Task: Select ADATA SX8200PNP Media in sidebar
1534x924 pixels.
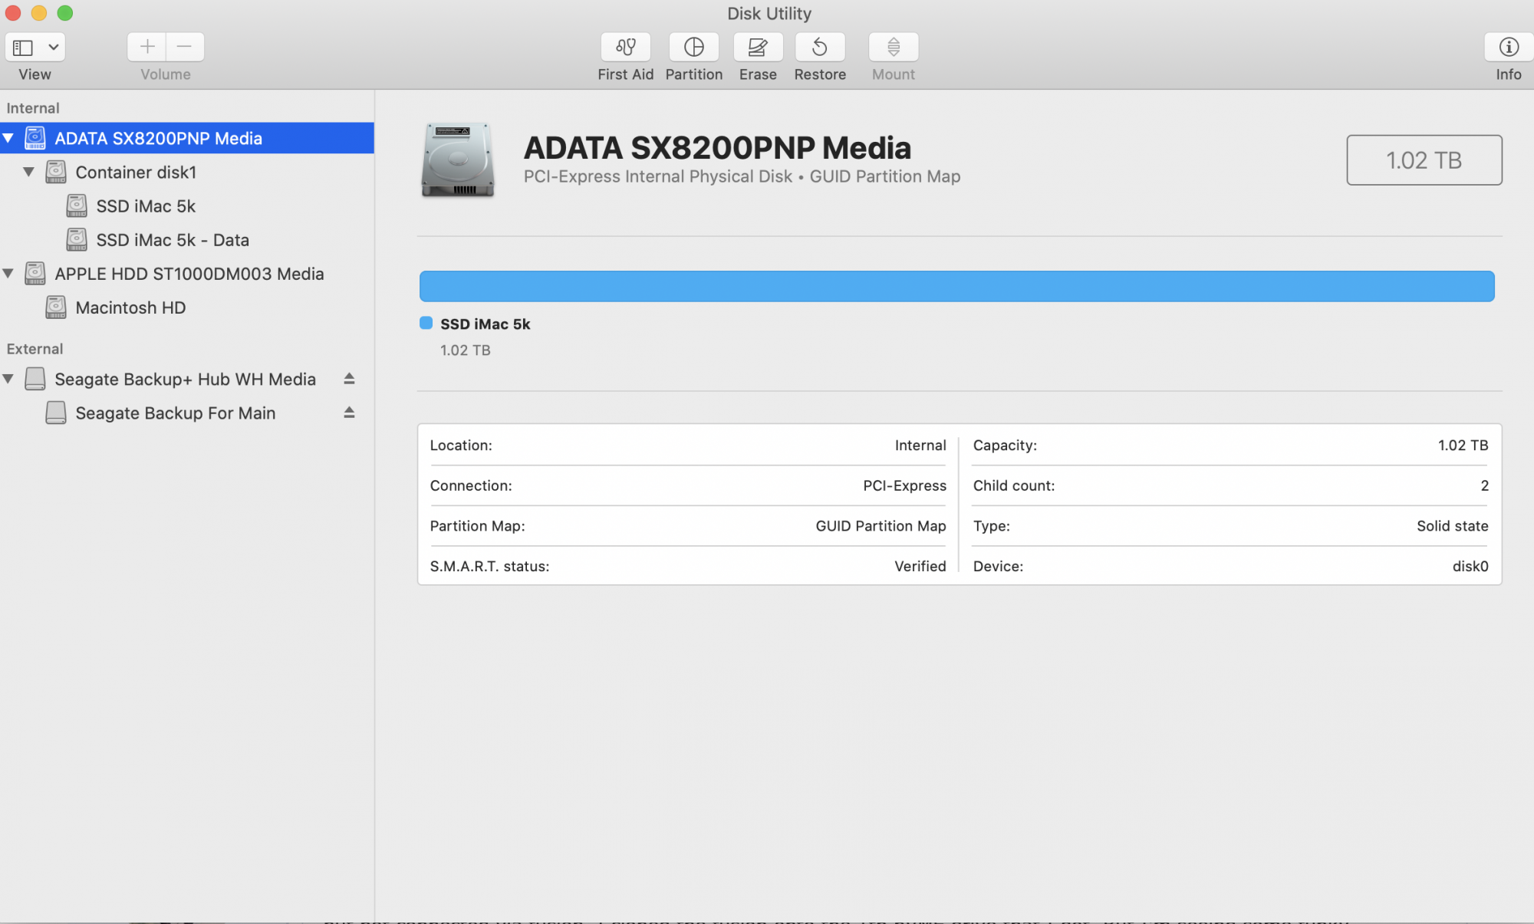Action: coord(187,138)
